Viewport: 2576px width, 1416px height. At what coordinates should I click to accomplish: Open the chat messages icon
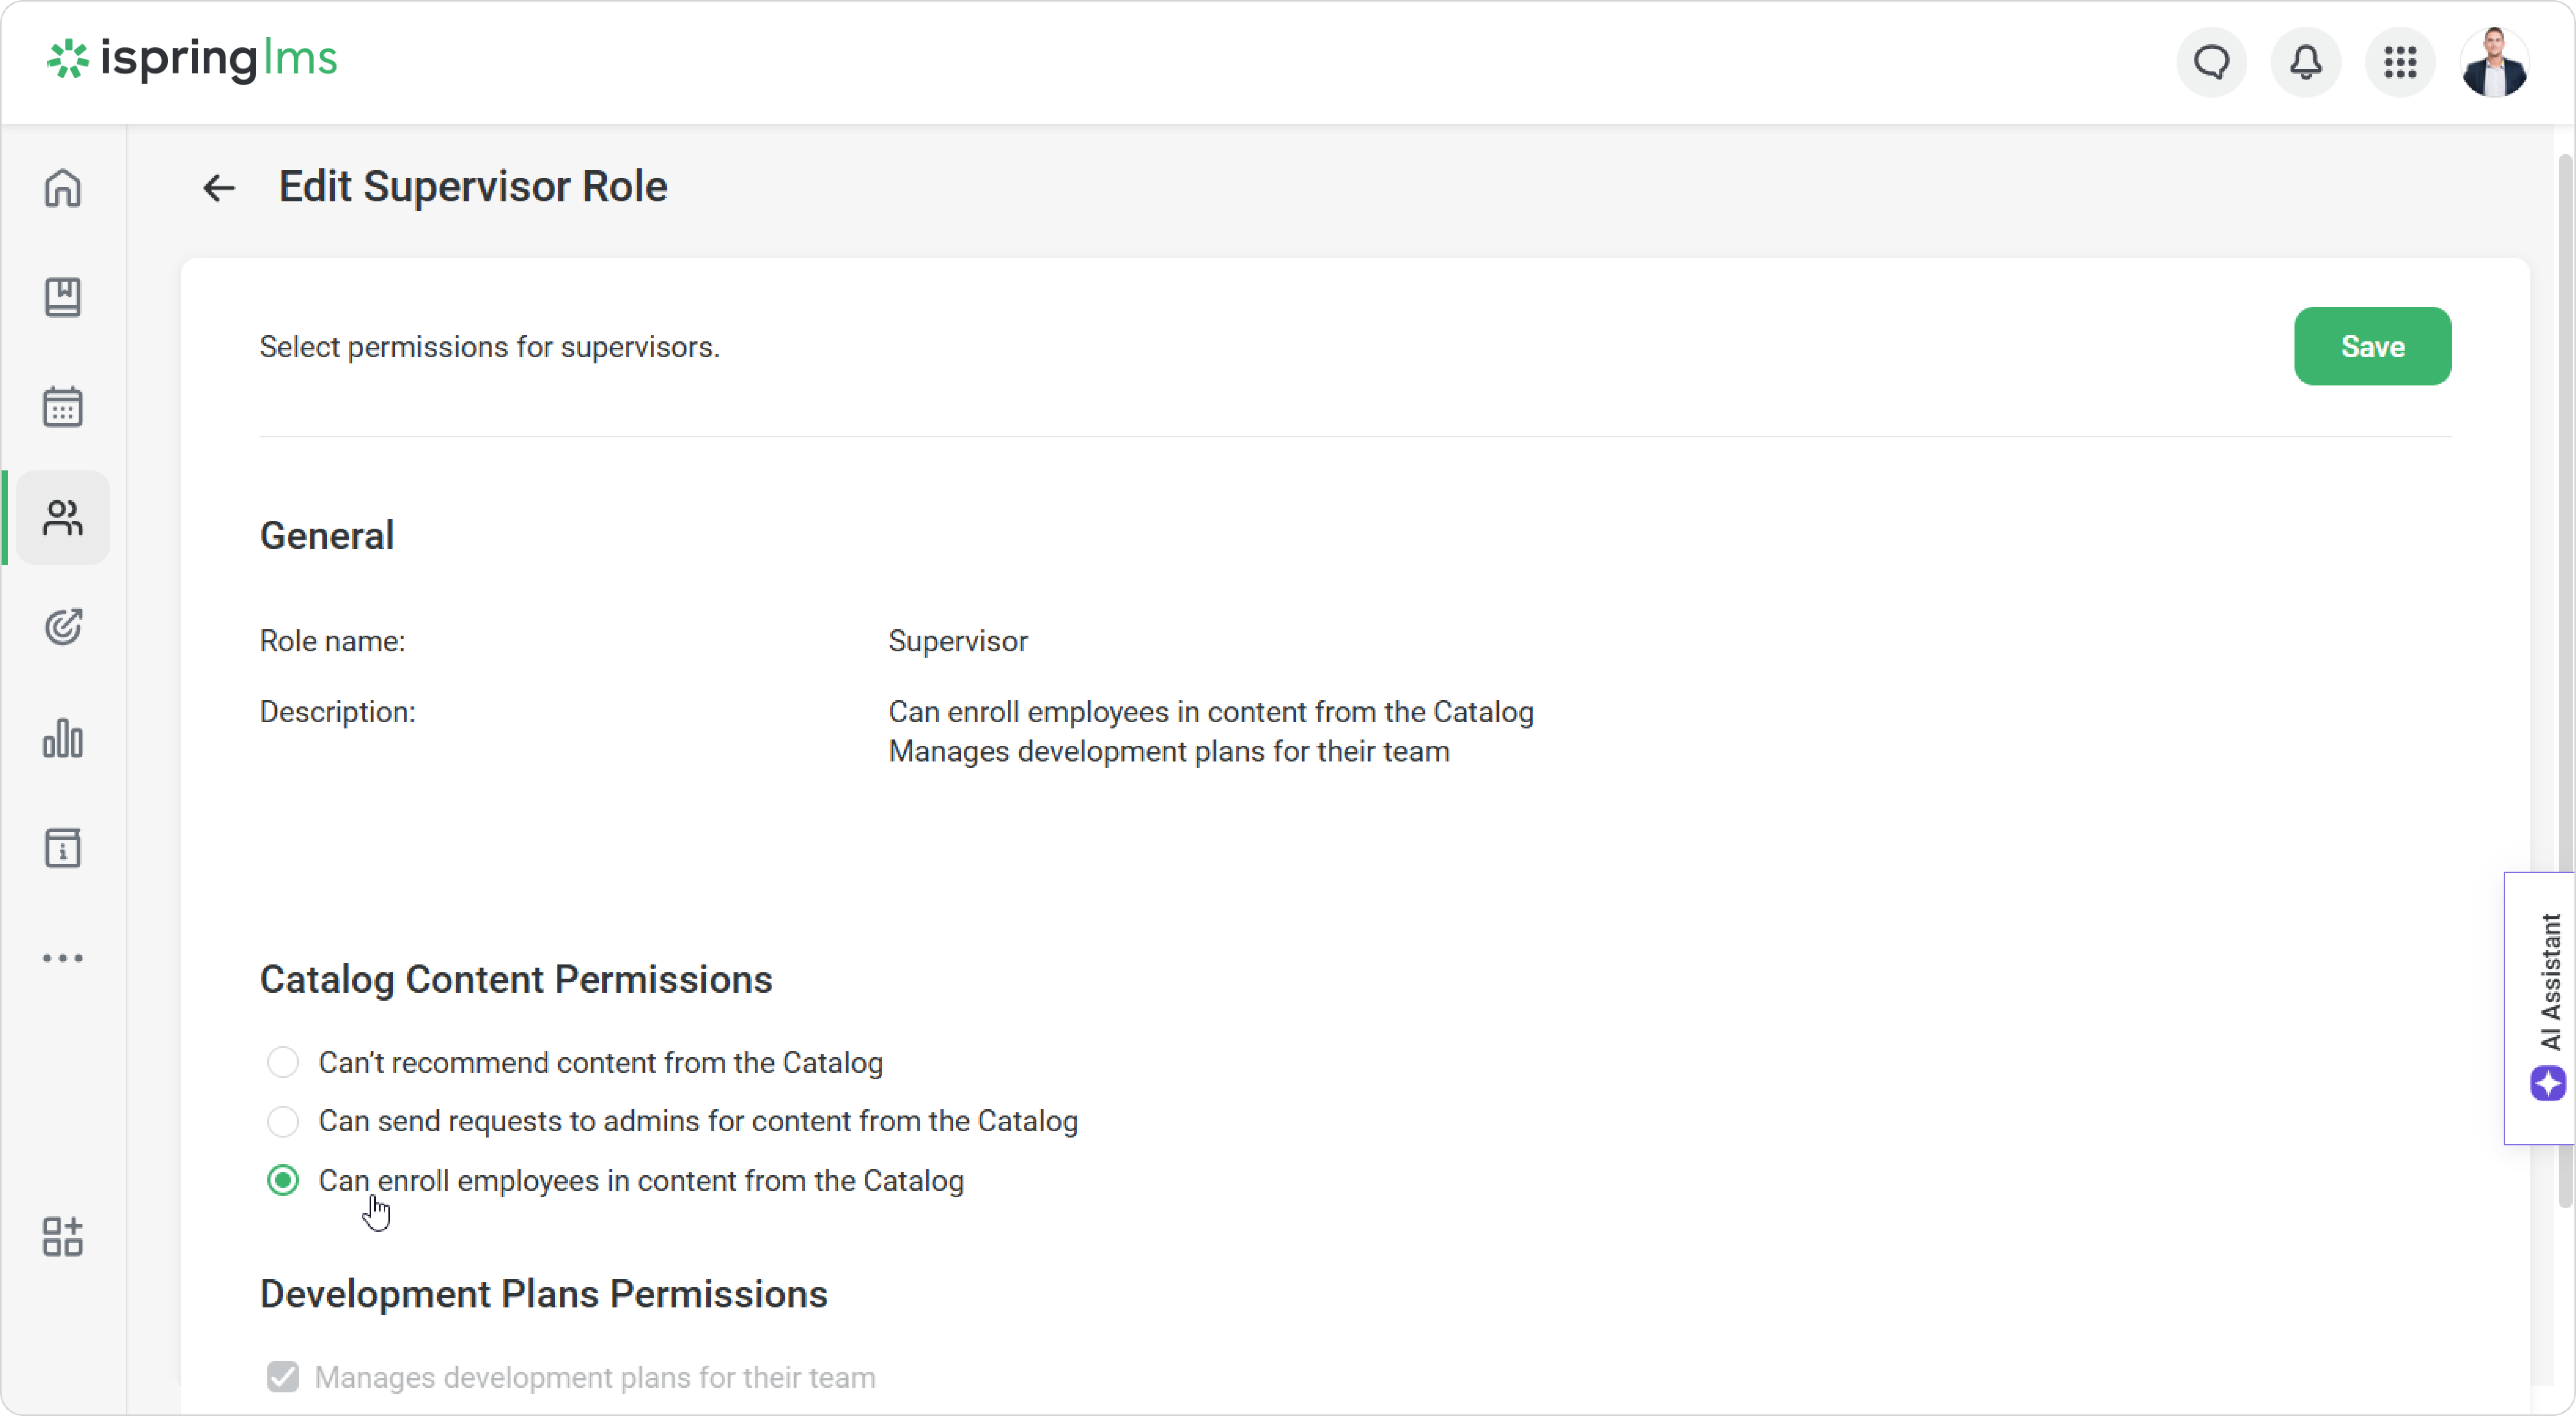(x=2211, y=62)
